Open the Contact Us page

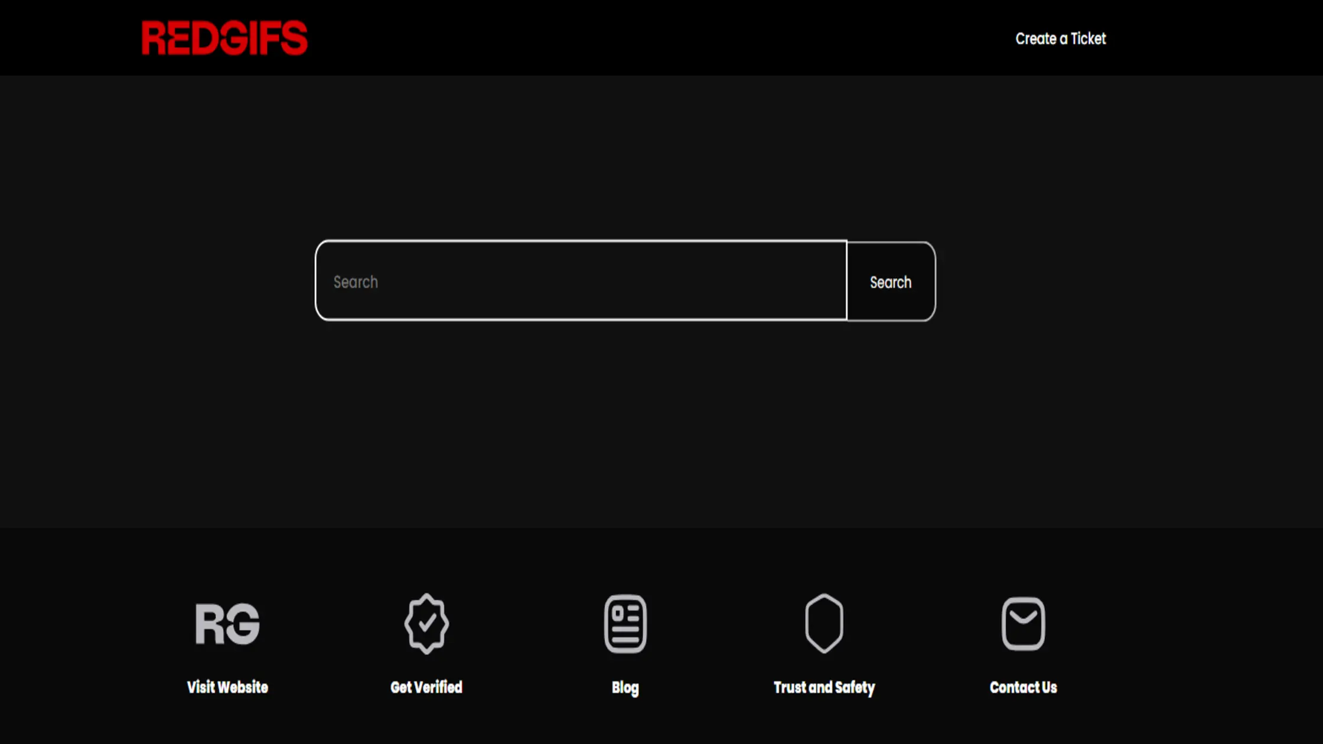pyautogui.click(x=1024, y=687)
